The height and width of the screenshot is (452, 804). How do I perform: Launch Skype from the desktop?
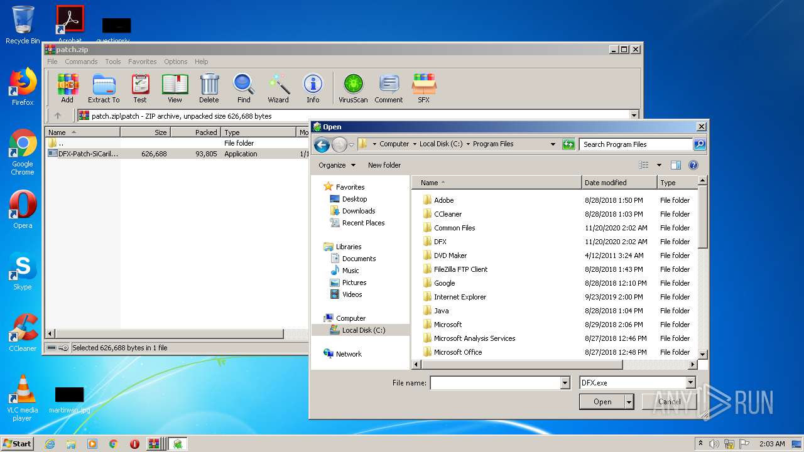coord(23,271)
